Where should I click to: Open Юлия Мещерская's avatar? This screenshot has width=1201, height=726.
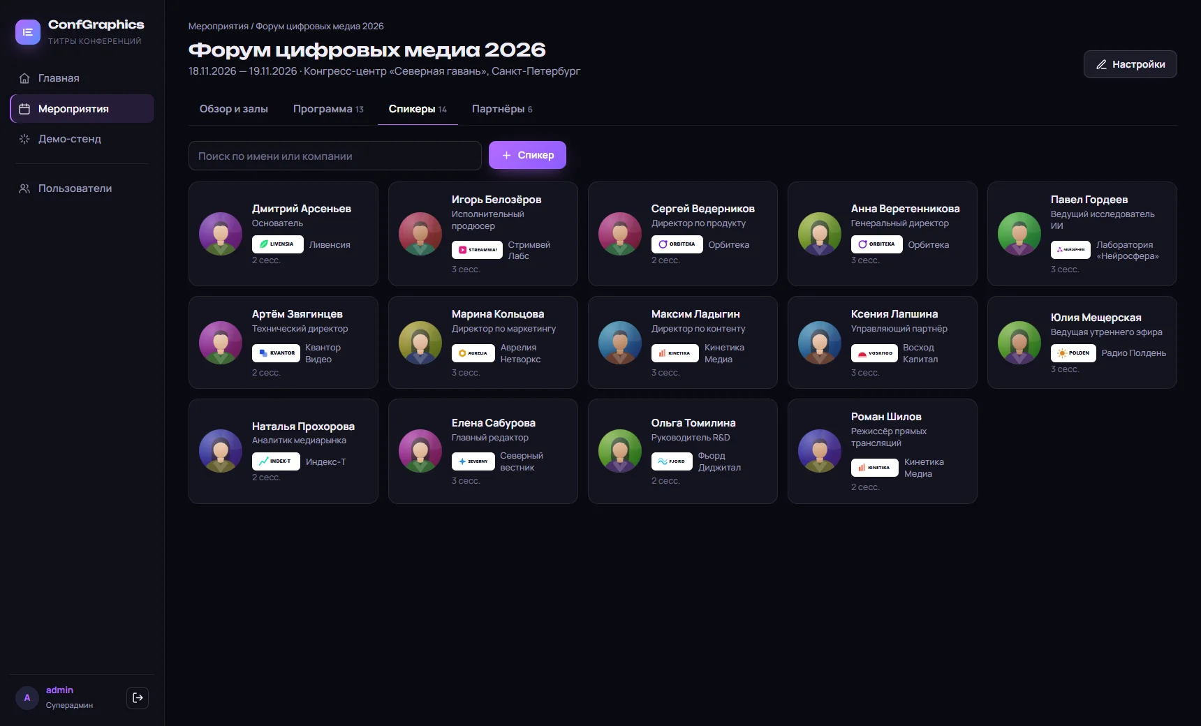tap(1019, 343)
